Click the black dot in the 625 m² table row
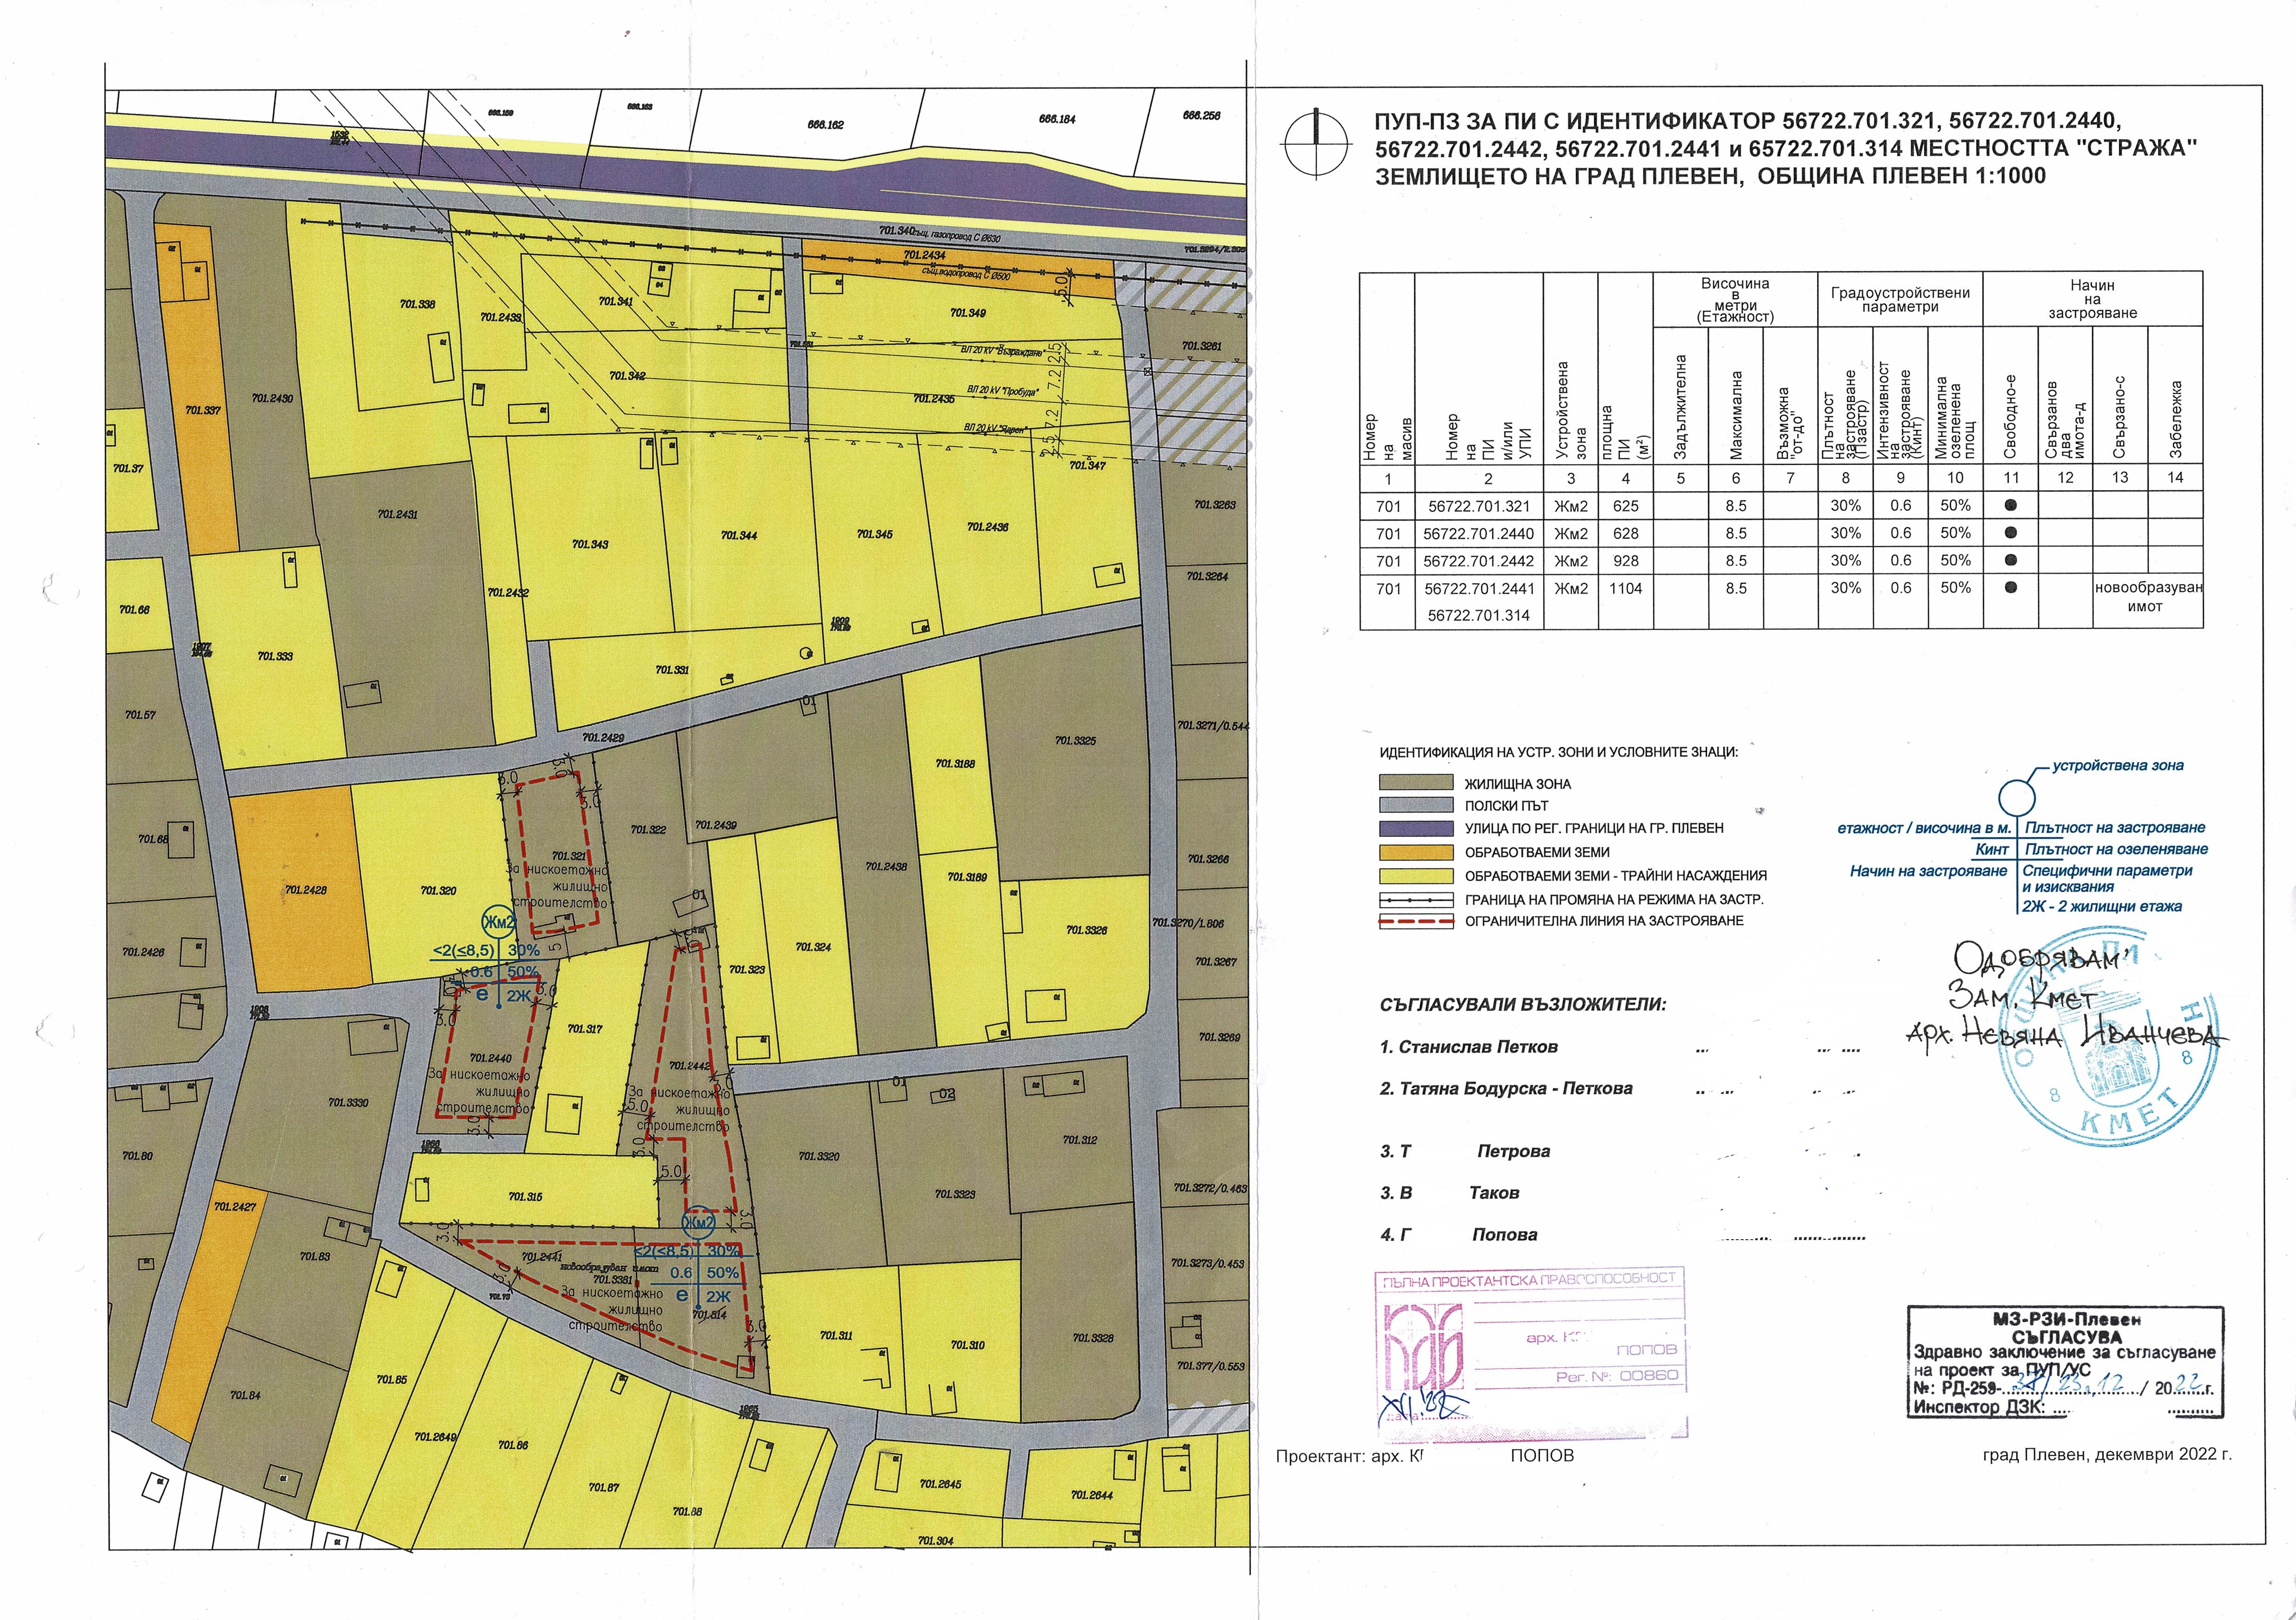 point(2011,506)
